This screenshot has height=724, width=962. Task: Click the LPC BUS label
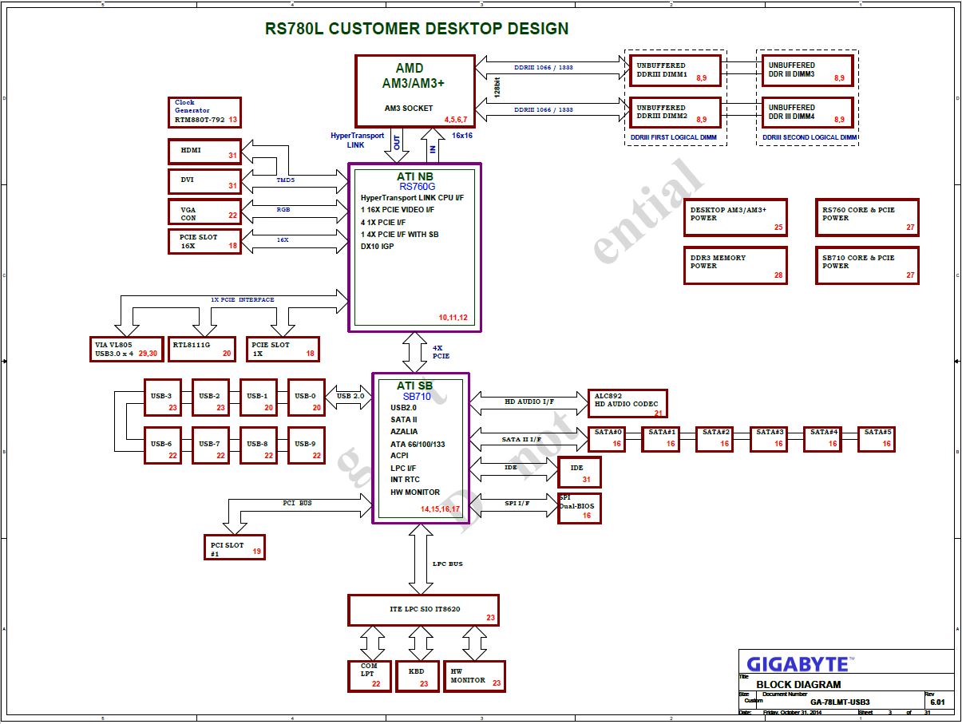(448, 564)
